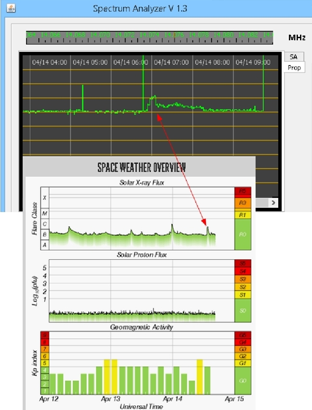Click the 04/14 09:00 time label

coord(253,62)
